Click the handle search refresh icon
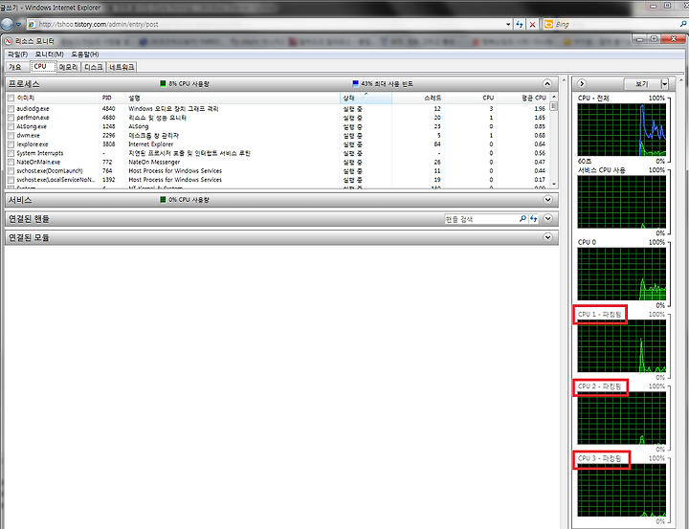This screenshot has height=529, width=689. pyautogui.click(x=533, y=218)
